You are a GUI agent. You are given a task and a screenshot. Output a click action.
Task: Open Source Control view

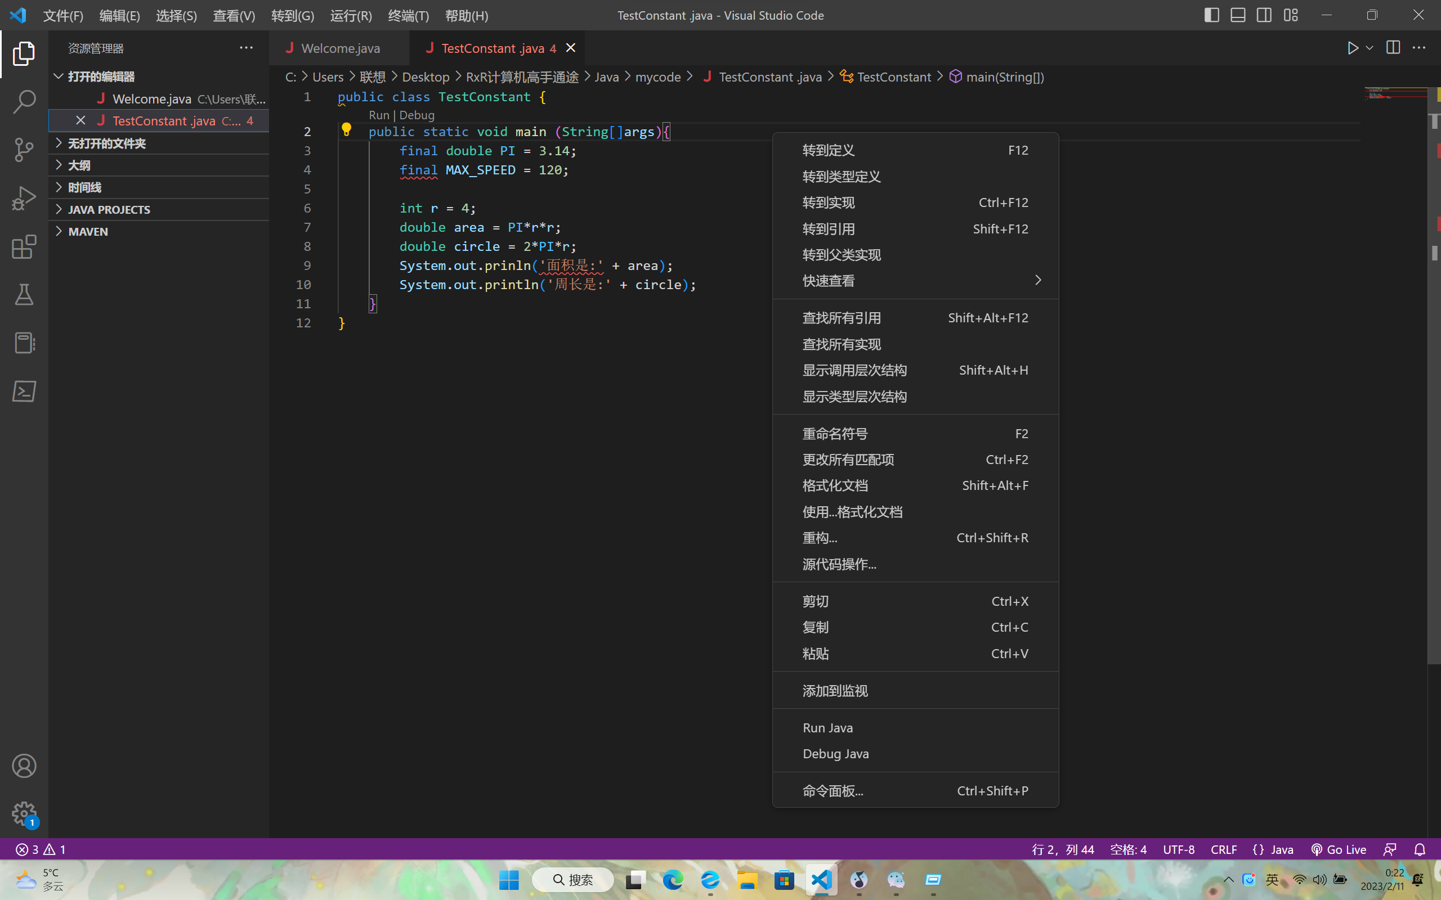pyautogui.click(x=24, y=150)
